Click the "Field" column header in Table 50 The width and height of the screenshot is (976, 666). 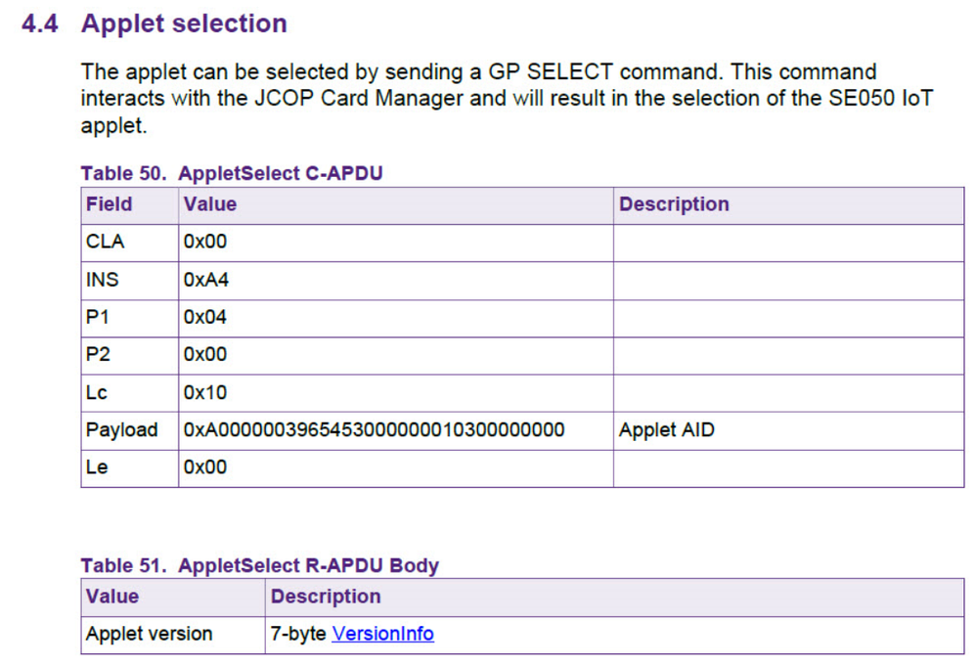tap(109, 204)
